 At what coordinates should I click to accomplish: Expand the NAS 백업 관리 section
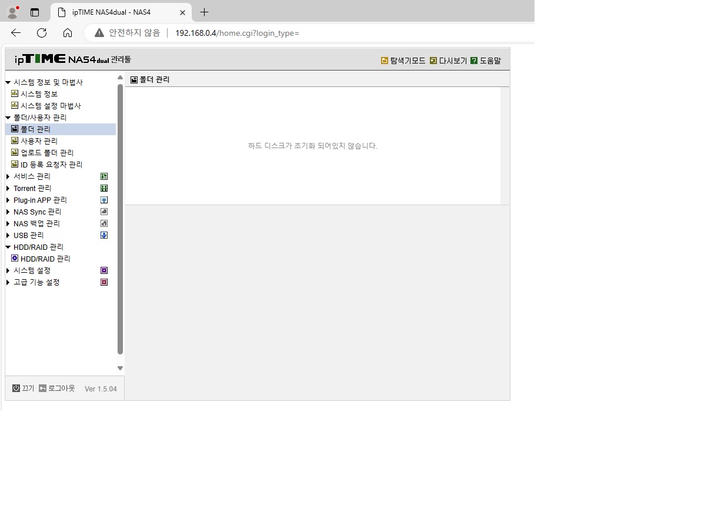pyautogui.click(x=8, y=223)
